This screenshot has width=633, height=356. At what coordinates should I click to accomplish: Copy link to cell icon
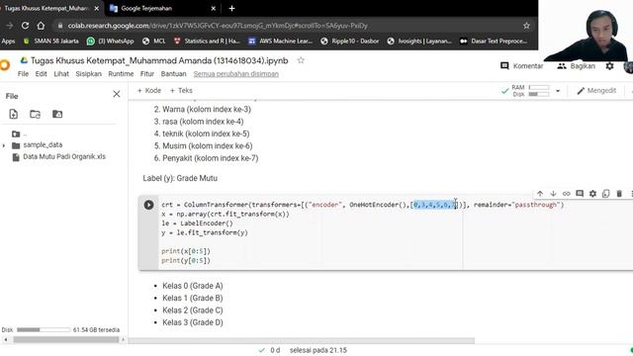coord(567,194)
